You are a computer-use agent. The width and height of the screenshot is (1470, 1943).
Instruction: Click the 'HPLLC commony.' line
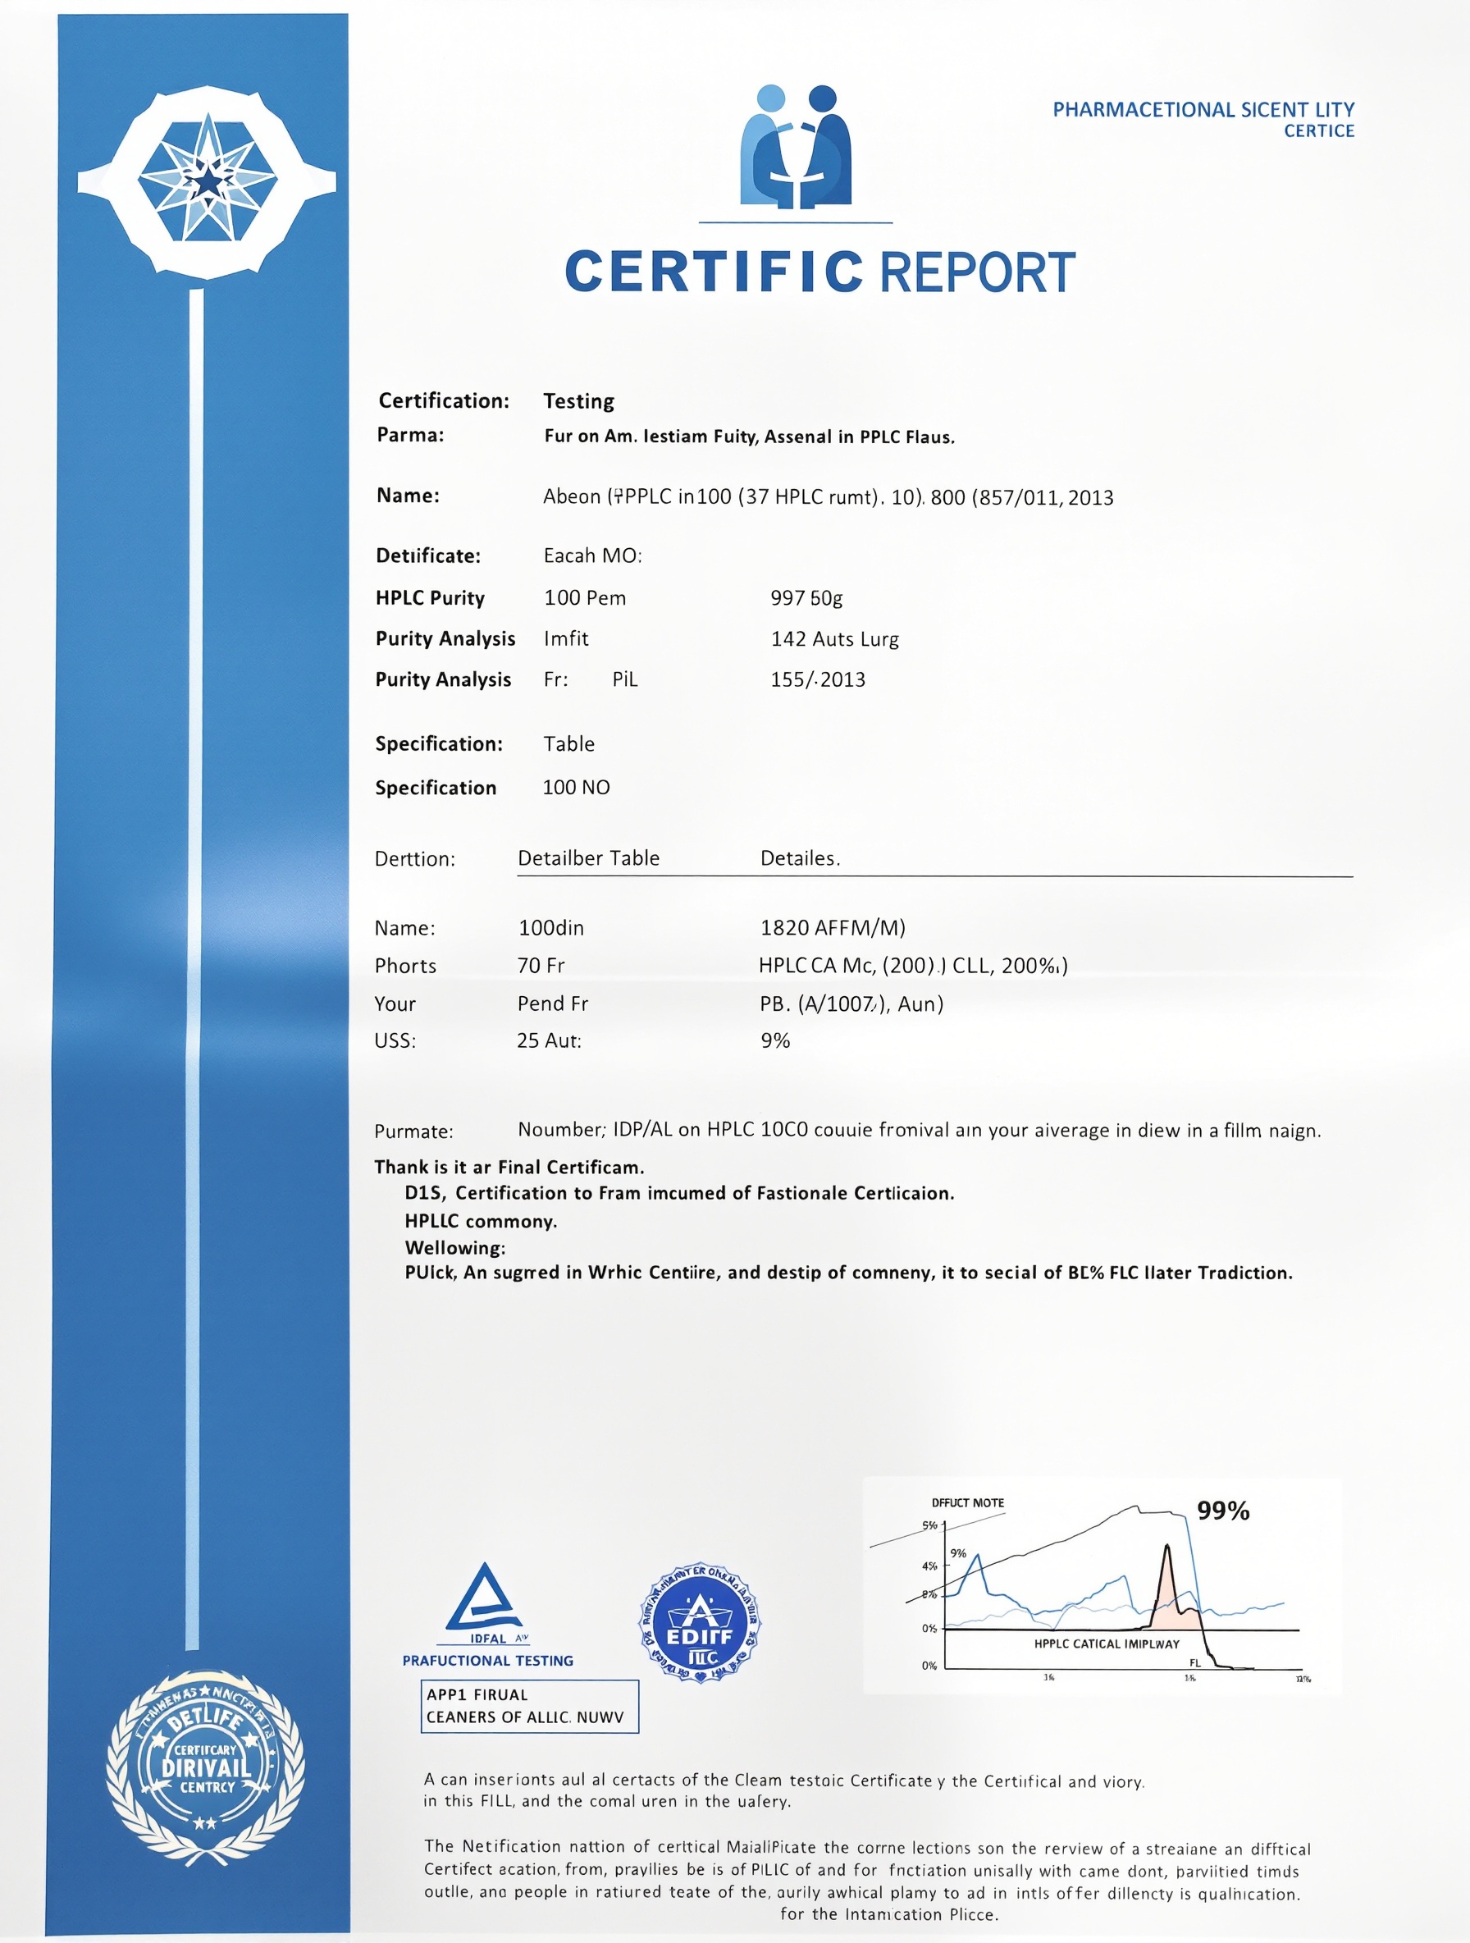click(481, 1222)
